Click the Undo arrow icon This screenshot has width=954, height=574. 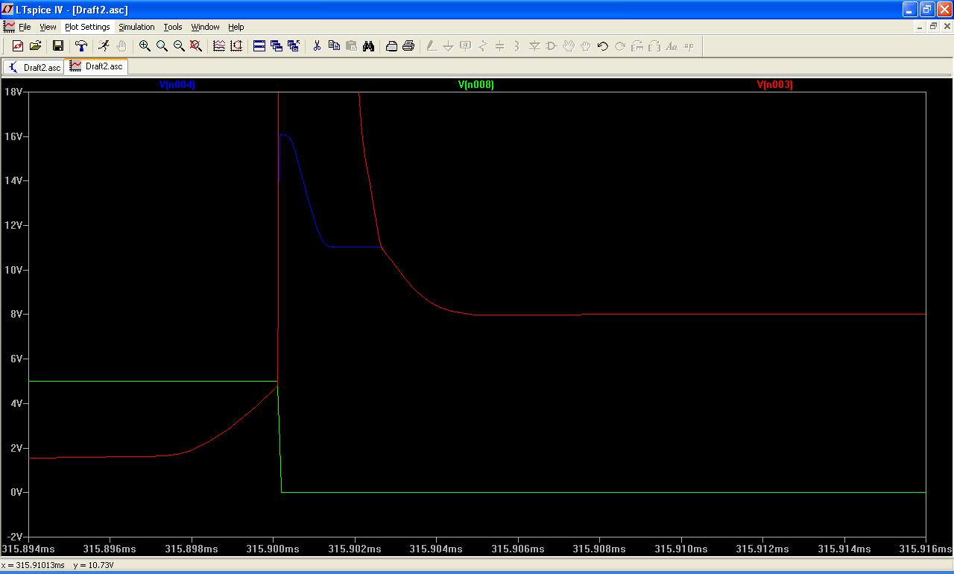(x=602, y=46)
